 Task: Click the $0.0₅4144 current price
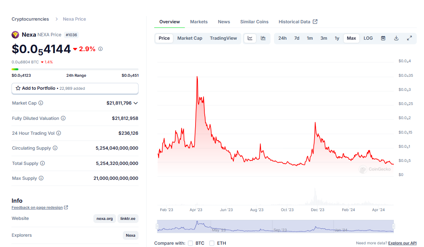pos(41,49)
